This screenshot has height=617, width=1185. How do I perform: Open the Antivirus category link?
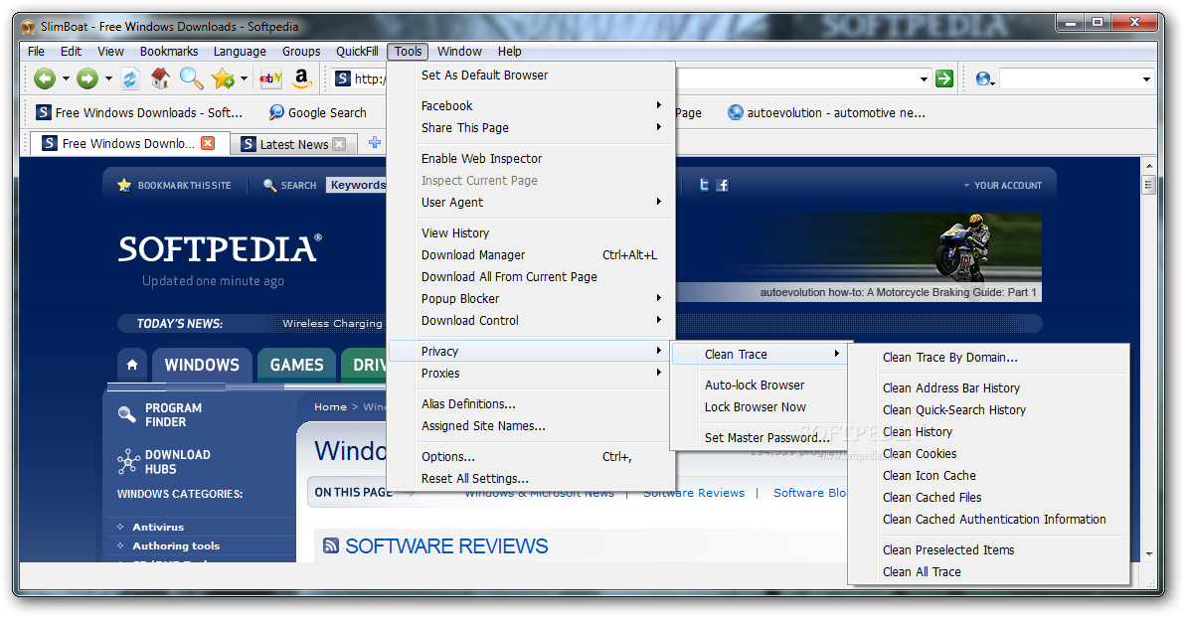click(x=158, y=528)
